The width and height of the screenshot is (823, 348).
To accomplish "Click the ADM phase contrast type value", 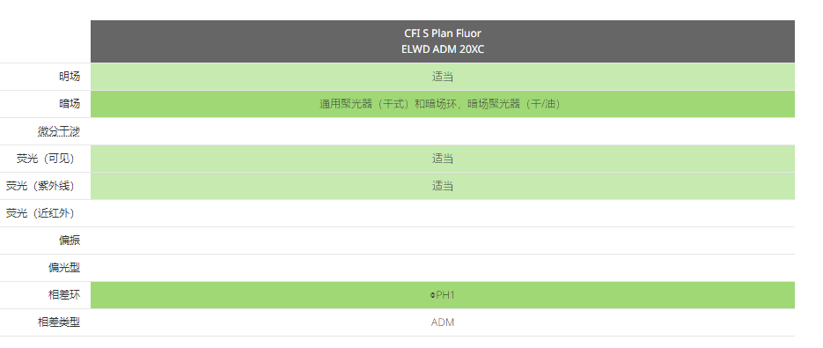I will tap(443, 322).
